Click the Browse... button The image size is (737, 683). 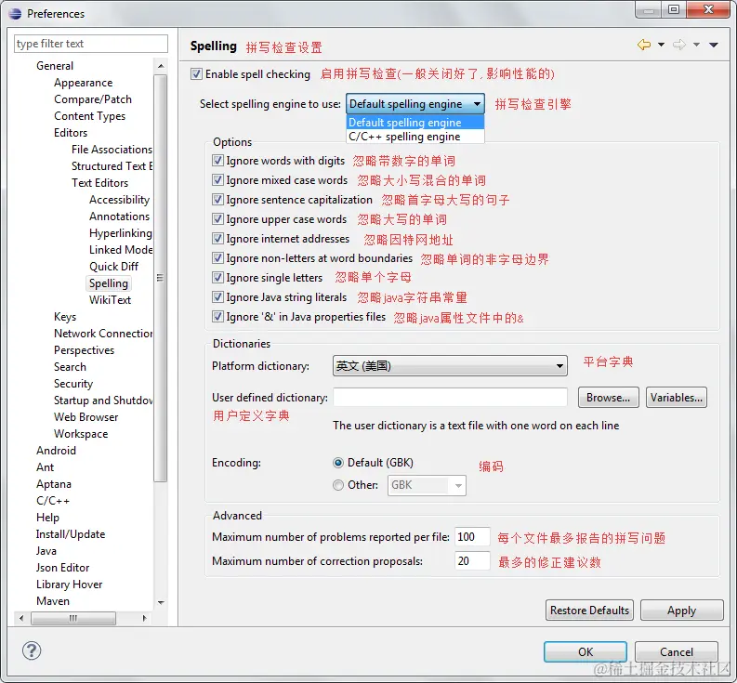coord(608,398)
